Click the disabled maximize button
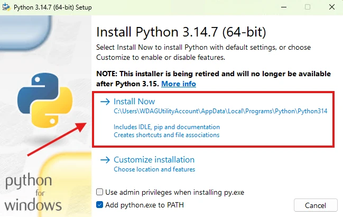The width and height of the screenshot is (343, 217). tap(308, 7)
